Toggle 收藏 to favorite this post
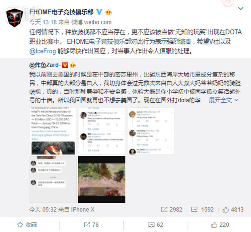This screenshot has width=251, height=232. 27,225
